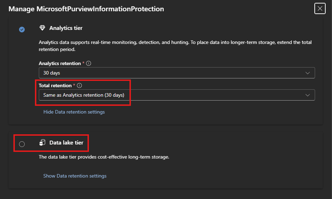Screen dimensions: 332x199
Task: Click the Analytics tier heading text
Action: (66, 28)
